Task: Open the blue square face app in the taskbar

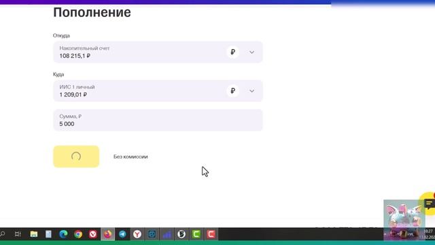Action: tap(152, 234)
